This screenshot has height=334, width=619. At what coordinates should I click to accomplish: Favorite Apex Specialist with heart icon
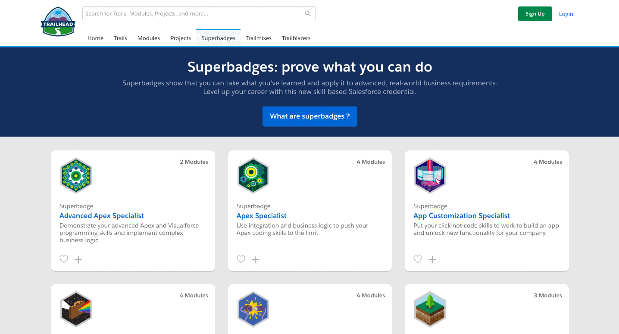coord(241,259)
